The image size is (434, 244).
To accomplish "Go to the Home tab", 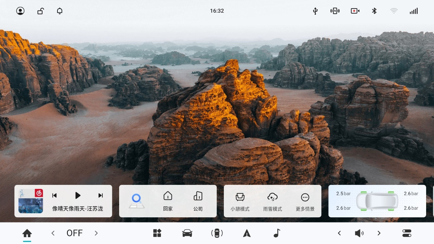I will click(27, 233).
